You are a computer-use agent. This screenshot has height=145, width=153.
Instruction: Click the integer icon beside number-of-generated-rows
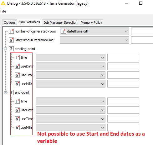point(11,31)
